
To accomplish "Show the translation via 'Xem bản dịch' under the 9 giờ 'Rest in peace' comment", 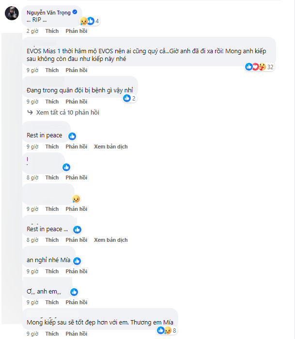I will tap(111, 147).
